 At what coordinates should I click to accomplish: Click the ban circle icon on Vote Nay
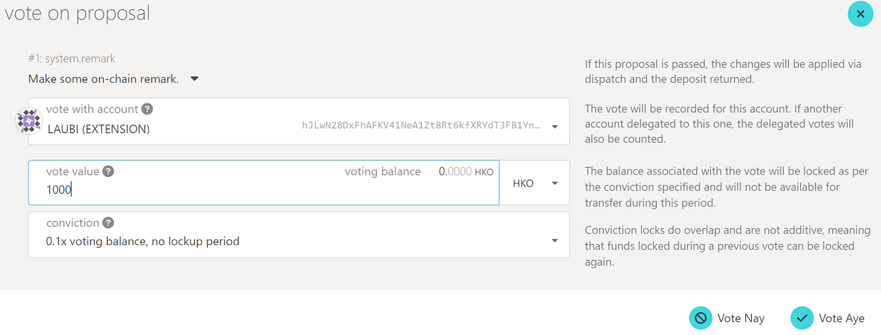(700, 318)
